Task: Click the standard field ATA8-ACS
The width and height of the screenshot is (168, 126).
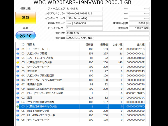Action: (108, 33)
